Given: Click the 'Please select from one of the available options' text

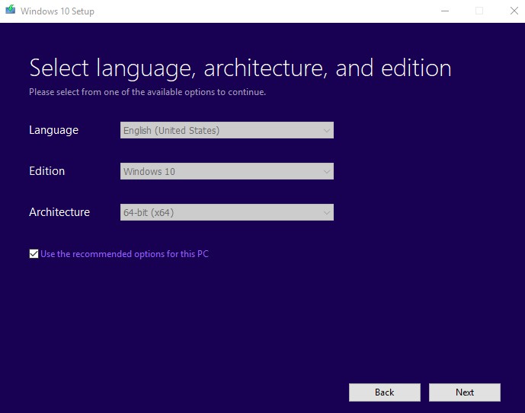Looking at the screenshot, I should (147, 92).
